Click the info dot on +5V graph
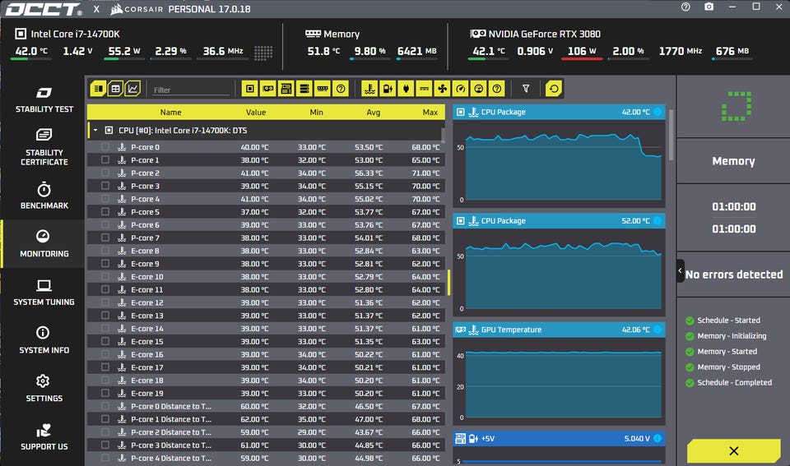790x466 pixels. 658,438
